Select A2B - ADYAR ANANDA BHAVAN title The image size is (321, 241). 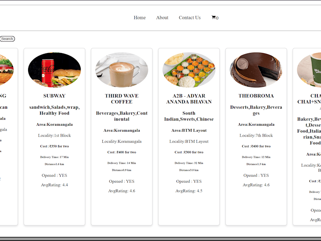(189, 99)
